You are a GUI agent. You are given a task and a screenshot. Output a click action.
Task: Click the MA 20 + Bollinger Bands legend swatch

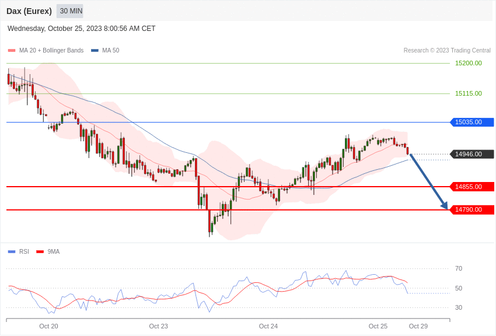point(12,51)
